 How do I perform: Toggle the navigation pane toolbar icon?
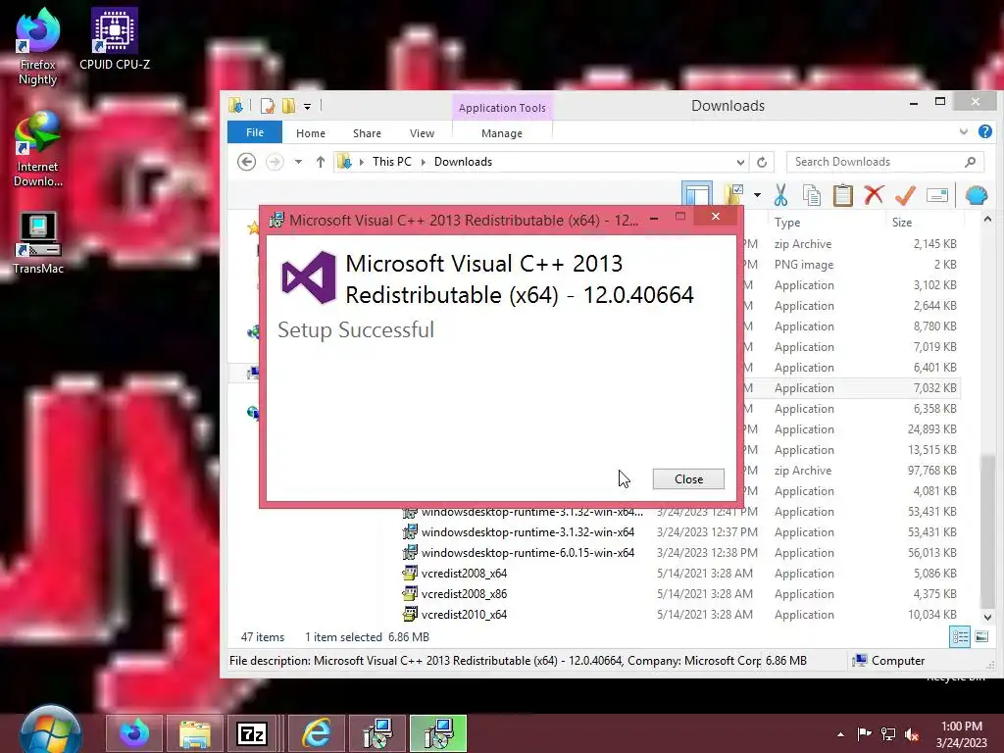coord(697,195)
